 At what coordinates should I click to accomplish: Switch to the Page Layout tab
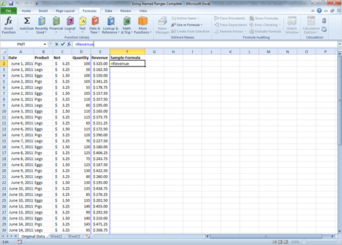[65, 11]
